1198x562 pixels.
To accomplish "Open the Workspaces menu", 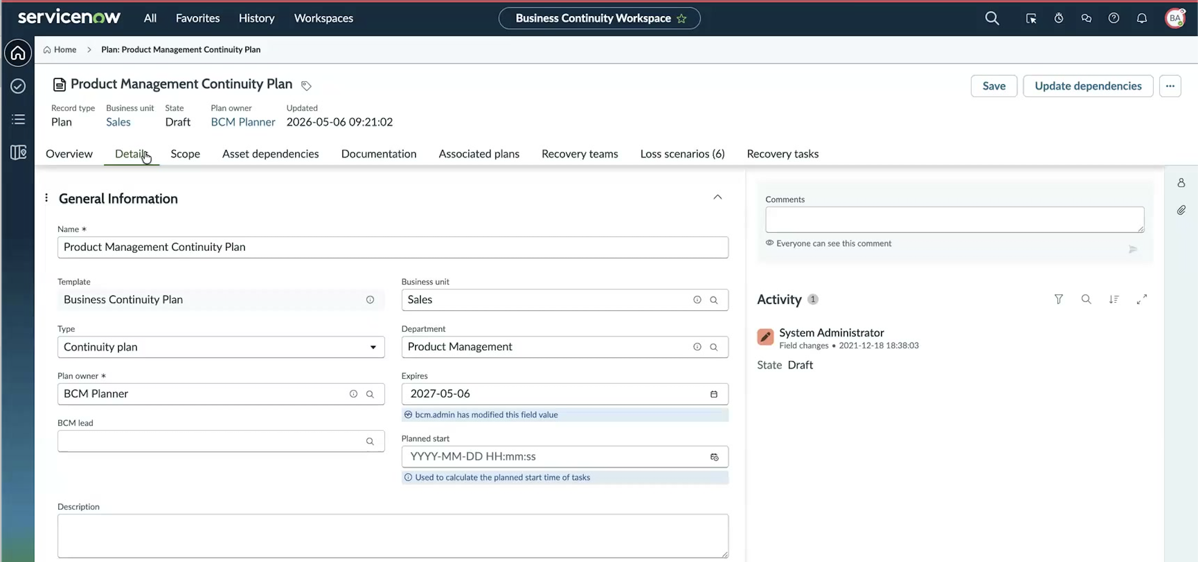I will pos(323,18).
